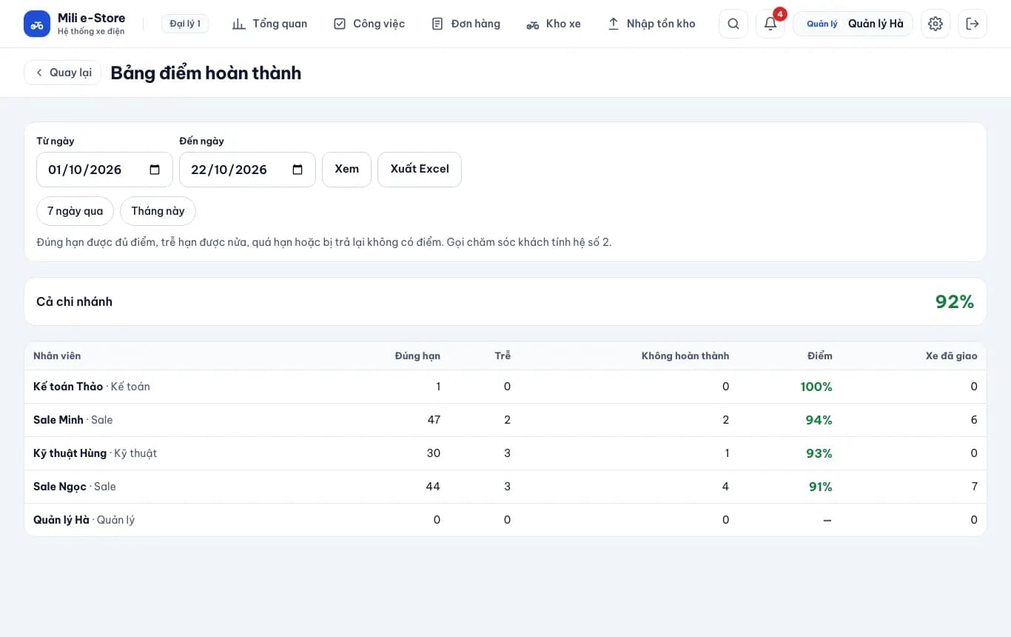Select the 7 ngày qua preset

click(75, 211)
